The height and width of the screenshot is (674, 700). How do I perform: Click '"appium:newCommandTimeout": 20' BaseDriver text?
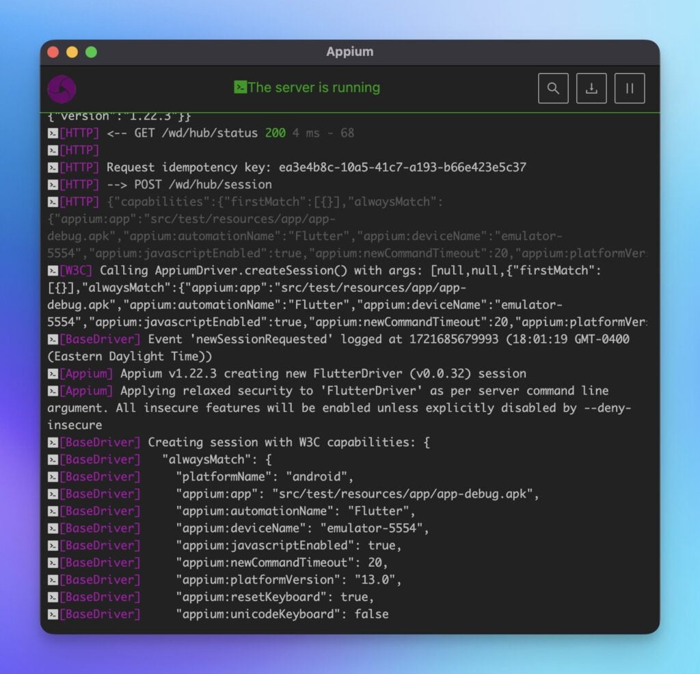point(282,563)
